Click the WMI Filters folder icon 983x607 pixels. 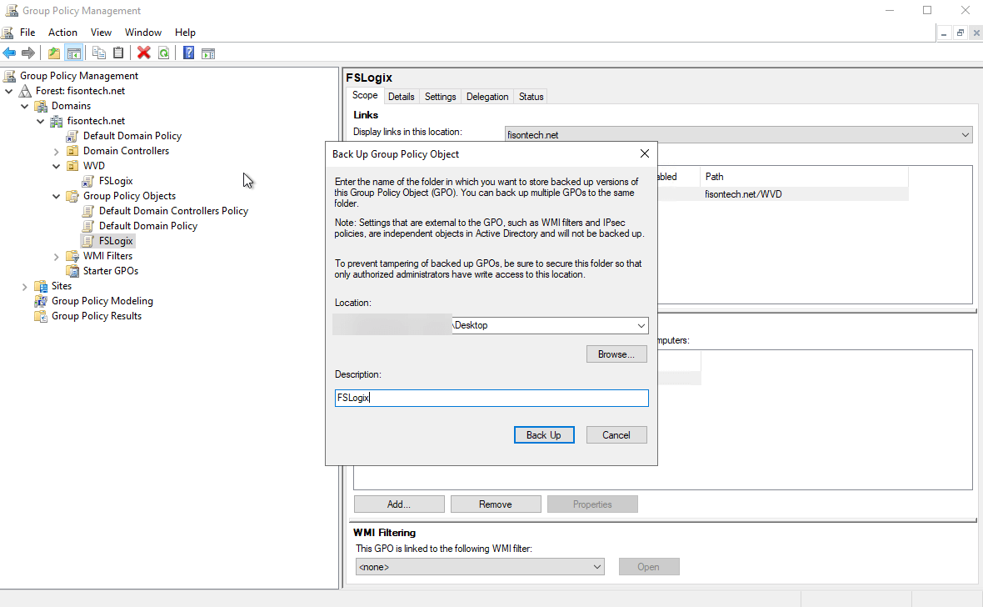click(x=72, y=256)
